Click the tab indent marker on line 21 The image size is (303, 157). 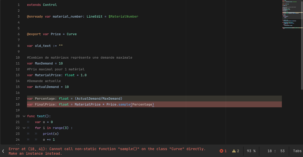(x=28, y=122)
